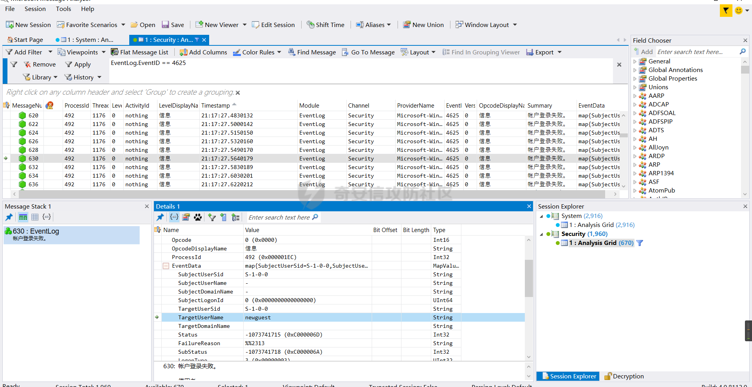Sort by the Timestamp column header
The width and height of the screenshot is (752, 387).
click(248, 105)
